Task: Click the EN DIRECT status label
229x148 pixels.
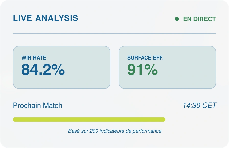Action: point(199,19)
